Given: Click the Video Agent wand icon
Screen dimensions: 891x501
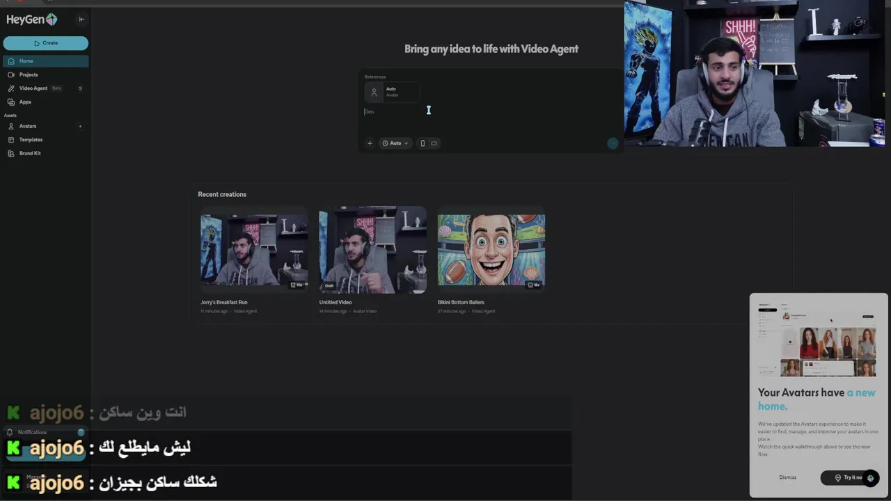Looking at the screenshot, I should click(x=11, y=88).
